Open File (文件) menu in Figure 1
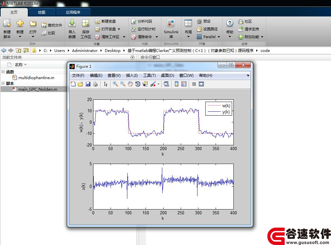331x245 pixels. (x=78, y=76)
